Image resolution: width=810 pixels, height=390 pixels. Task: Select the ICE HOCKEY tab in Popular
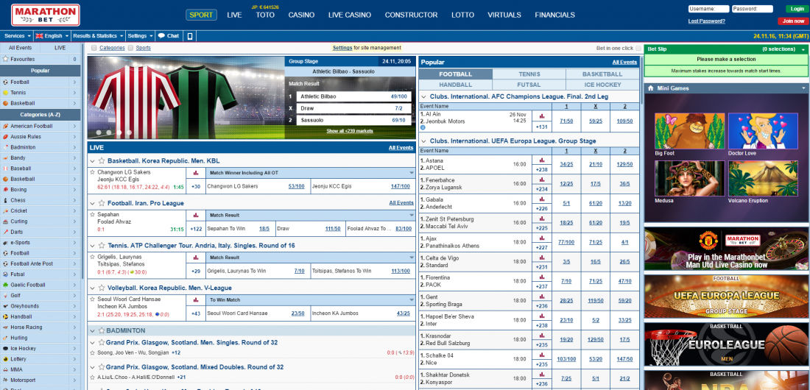pyautogui.click(x=603, y=85)
